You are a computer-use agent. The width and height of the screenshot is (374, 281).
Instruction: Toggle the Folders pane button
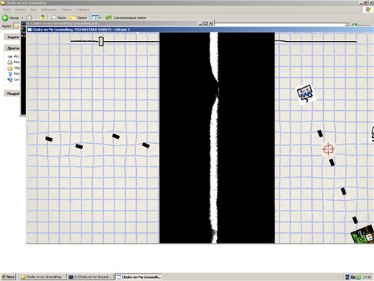pyautogui.click(x=78, y=17)
